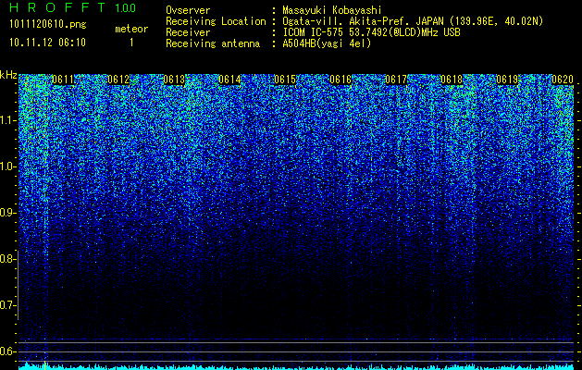The image size is (582, 370).
Task: Click the 0620 time marker
Action: (563, 80)
